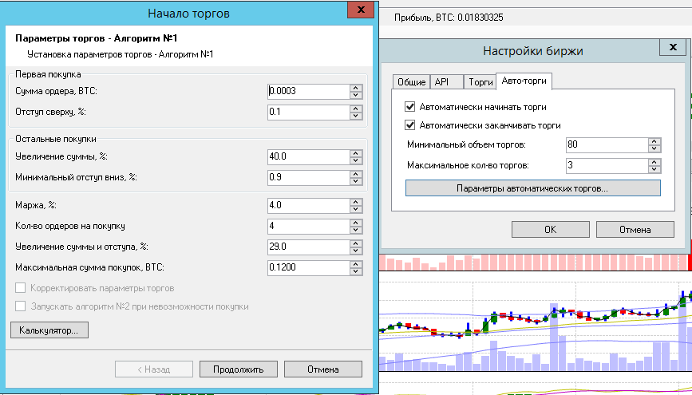The height and width of the screenshot is (395, 692).
Task: Decrease the Максимальное кол-во торгов value
Action: [654, 170]
